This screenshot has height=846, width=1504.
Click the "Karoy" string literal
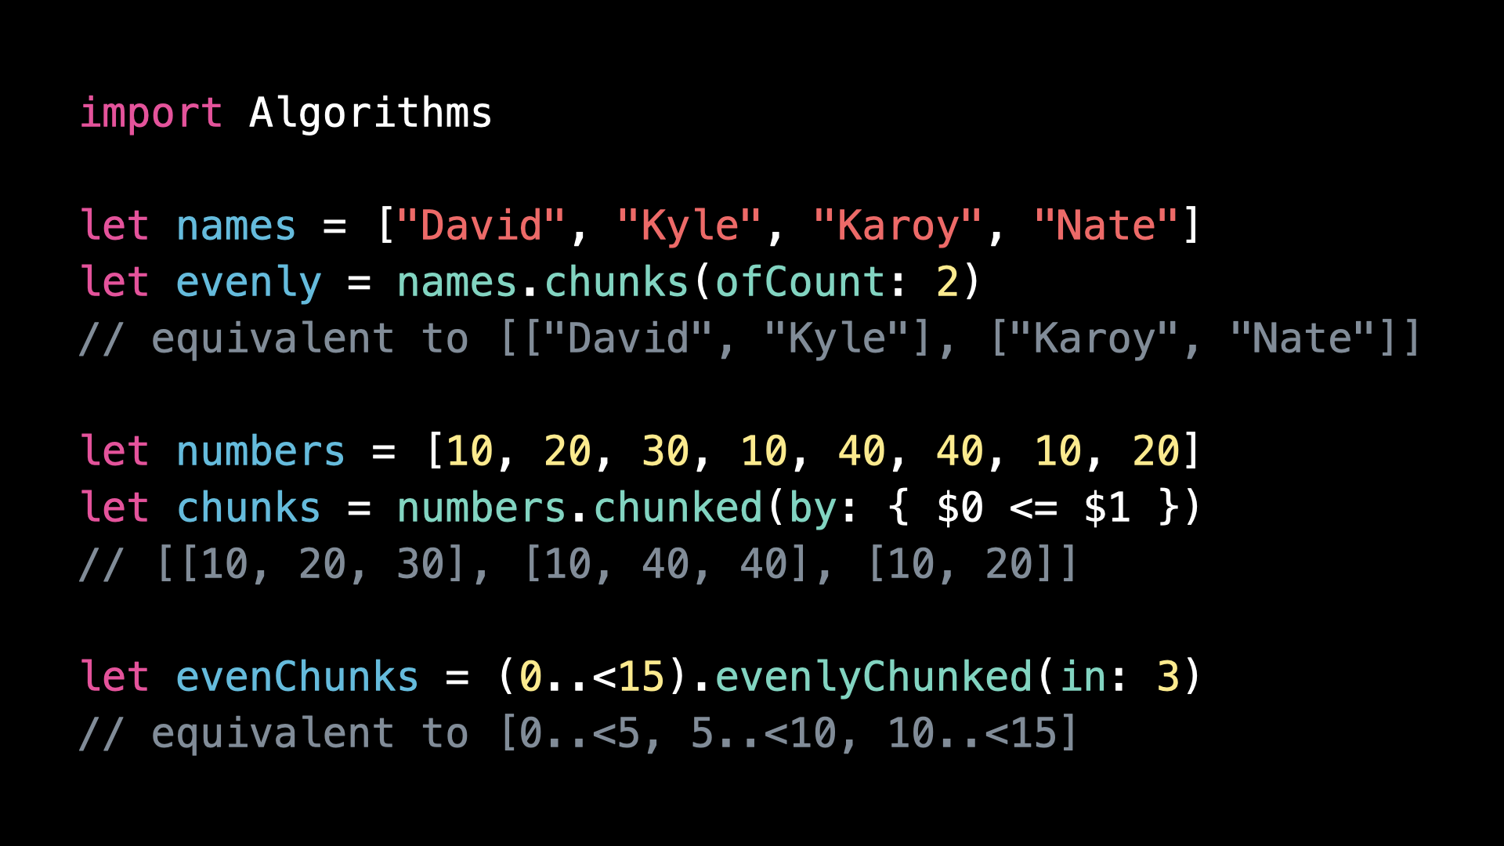click(901, 225)
